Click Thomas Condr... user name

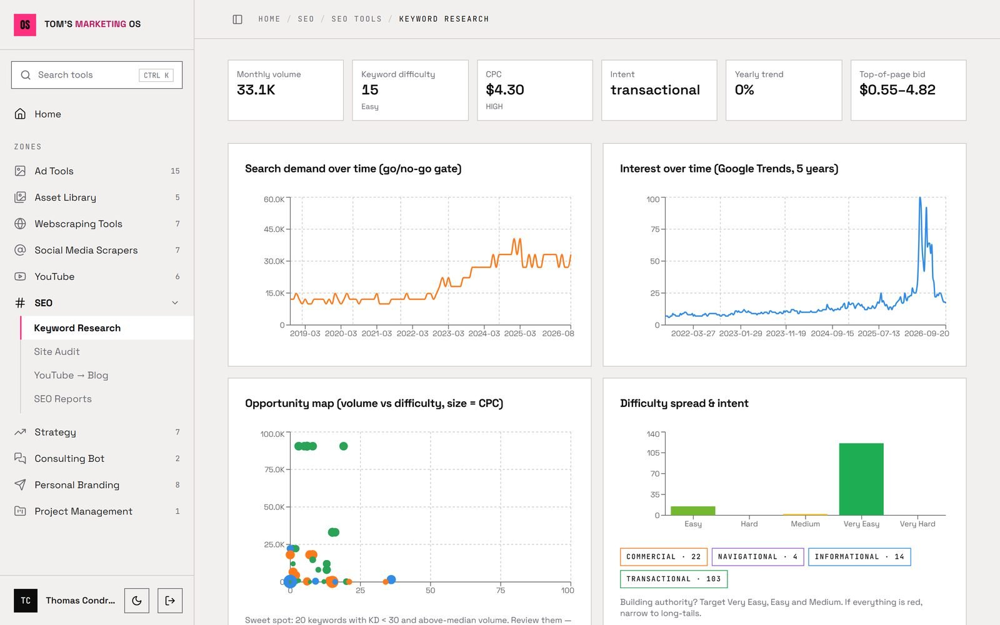80,601
